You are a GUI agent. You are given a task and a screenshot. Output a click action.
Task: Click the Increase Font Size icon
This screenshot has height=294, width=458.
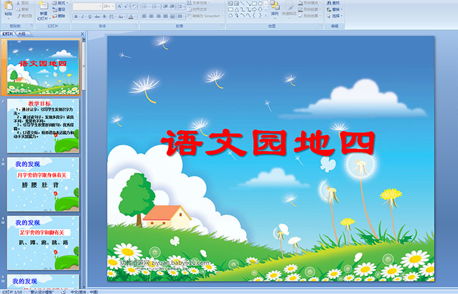(x=120, y=7)
